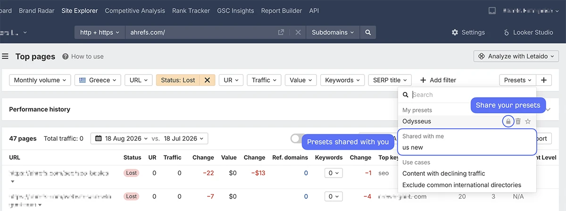566x211 pixels.
Task: Click the How to use help icon
Action: [x=65, y=57]
